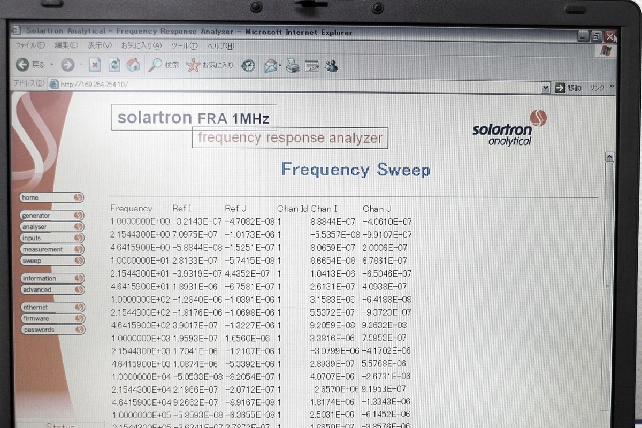Open the File (ファイル) menu

coord(30,45)
